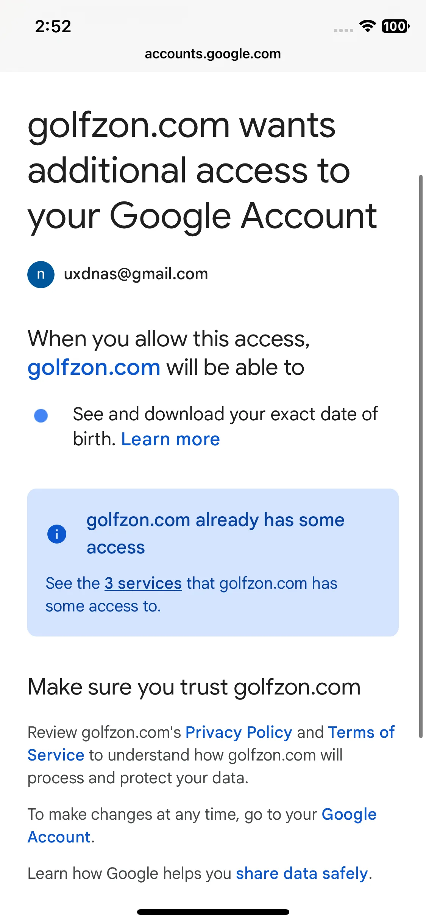Image resolution: width=426 pixels, height=924 pixels.
Task: Open the 'share data safely' link
Action: tap(302, 874)
